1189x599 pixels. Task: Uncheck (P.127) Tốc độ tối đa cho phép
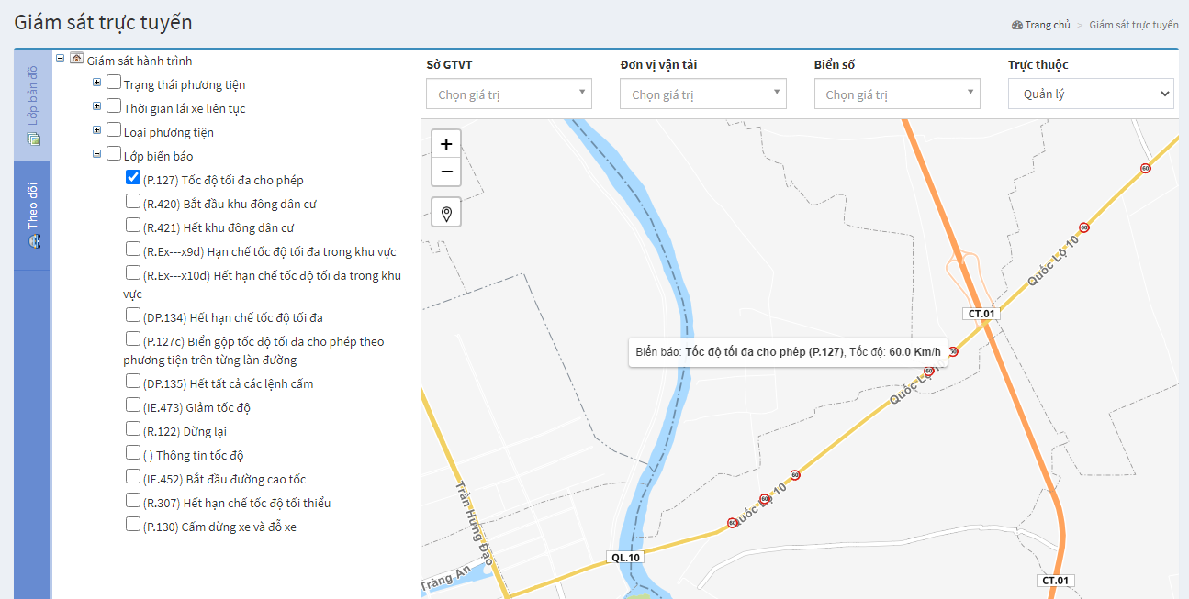tap(133, 178)
